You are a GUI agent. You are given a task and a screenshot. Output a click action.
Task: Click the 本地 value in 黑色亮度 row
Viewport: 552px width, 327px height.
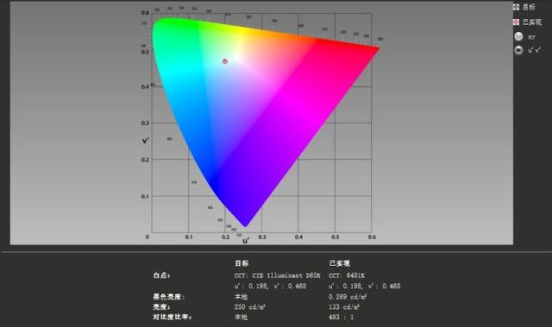click(241, 297)
